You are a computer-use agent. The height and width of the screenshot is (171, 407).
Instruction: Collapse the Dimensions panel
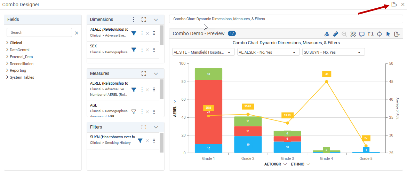[156, 20]
